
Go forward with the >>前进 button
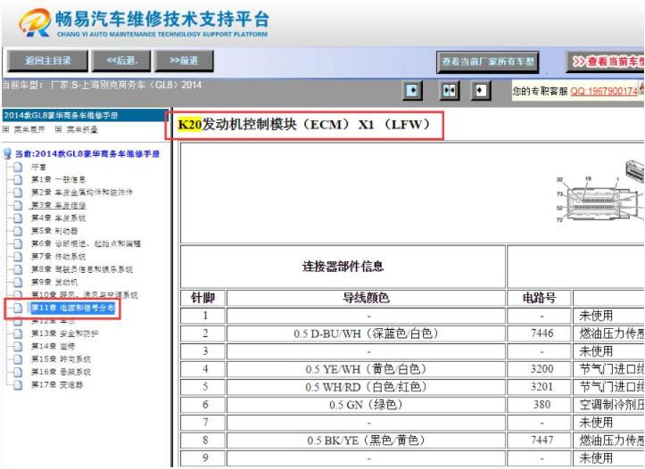(x=184, y=61)
